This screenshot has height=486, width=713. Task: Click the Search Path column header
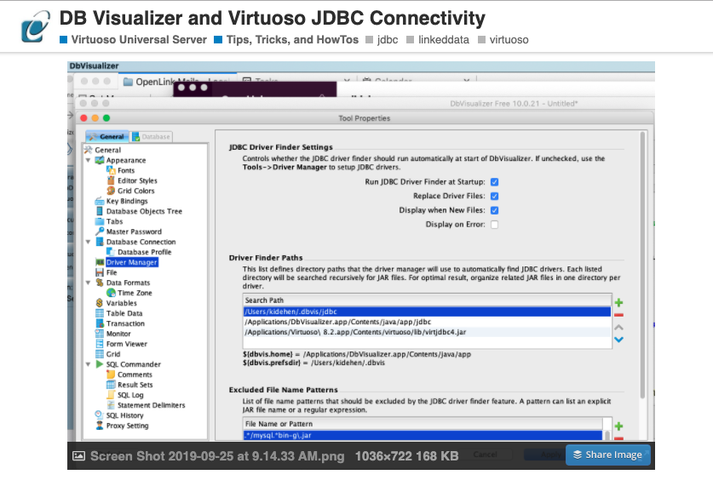coord(427,300)
